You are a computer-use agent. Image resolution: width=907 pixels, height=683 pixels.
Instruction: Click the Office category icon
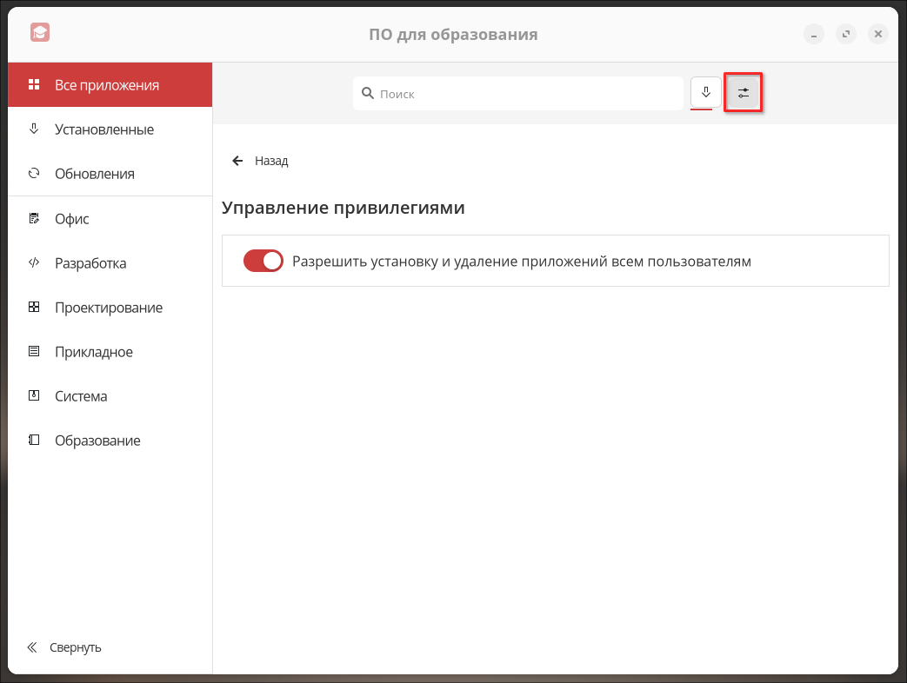pos(34,219)
